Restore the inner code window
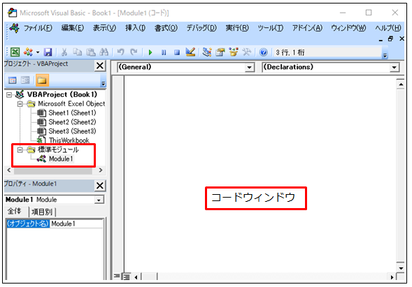Viewport: 412px width, 287px height. (391, 38)
